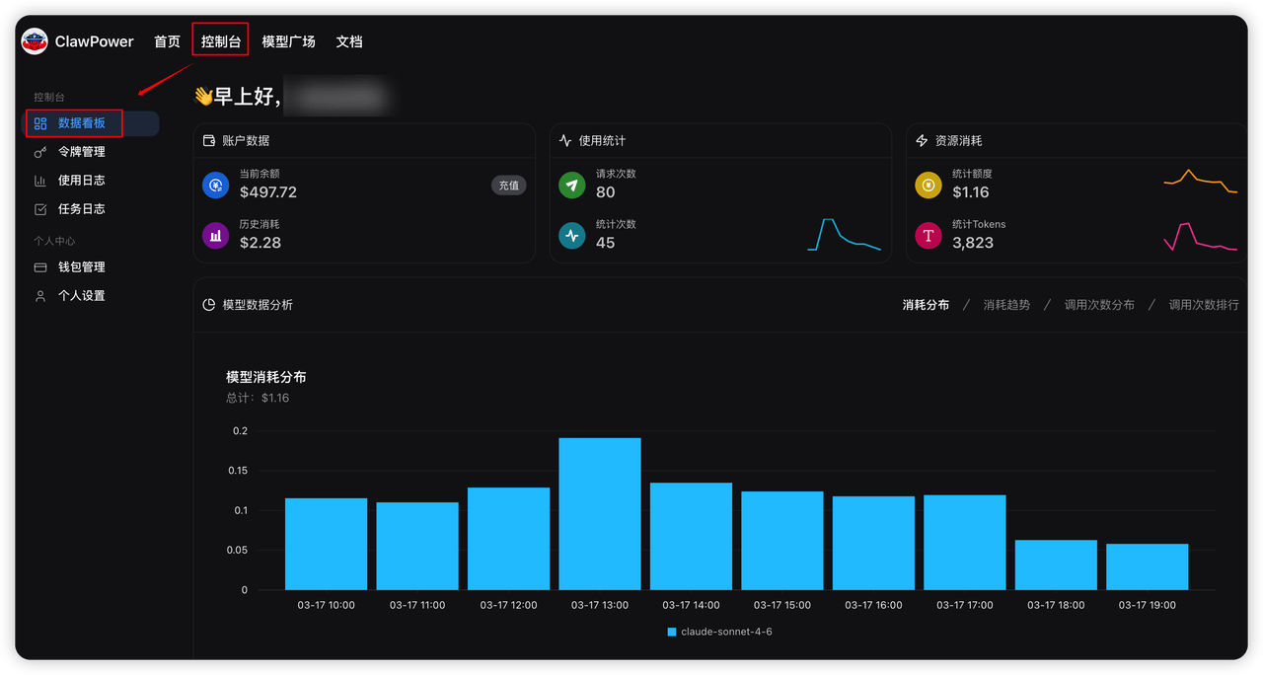The width and height of the screenshot is (1263, 675).
Task: Click the 03-17 13:00 chart bar
Action: (x=600, y=514)
